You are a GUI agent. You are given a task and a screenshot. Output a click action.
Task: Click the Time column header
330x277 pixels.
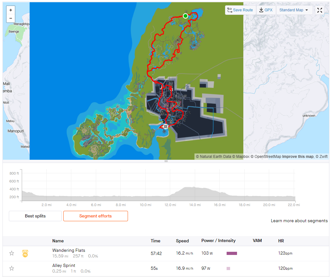point(155,241)
